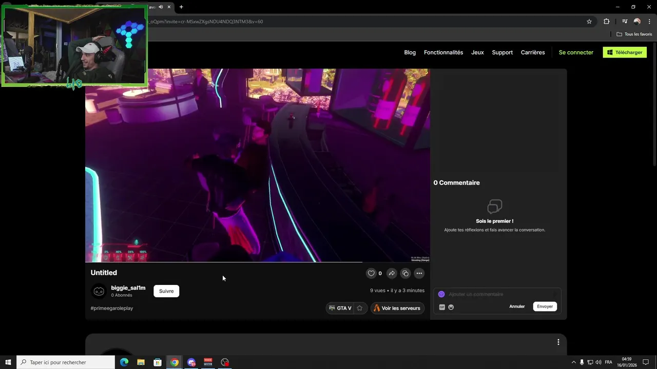Click Se connecter to sign in

click(576, 52)
